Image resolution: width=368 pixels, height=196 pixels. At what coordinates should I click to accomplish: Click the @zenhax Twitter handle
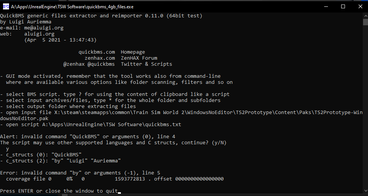(74, 64)
